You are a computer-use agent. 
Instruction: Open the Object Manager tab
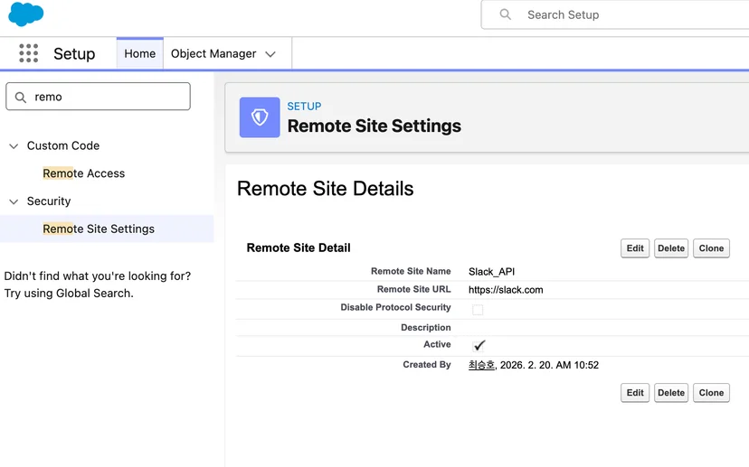213,53
